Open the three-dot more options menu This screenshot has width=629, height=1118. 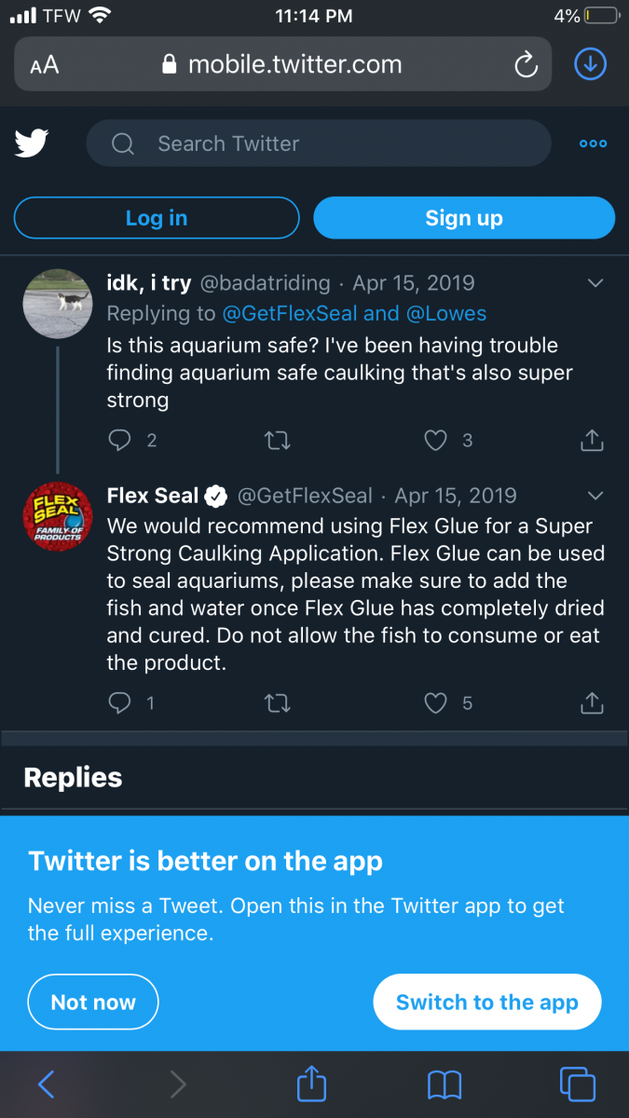click(x=593, y=143)
